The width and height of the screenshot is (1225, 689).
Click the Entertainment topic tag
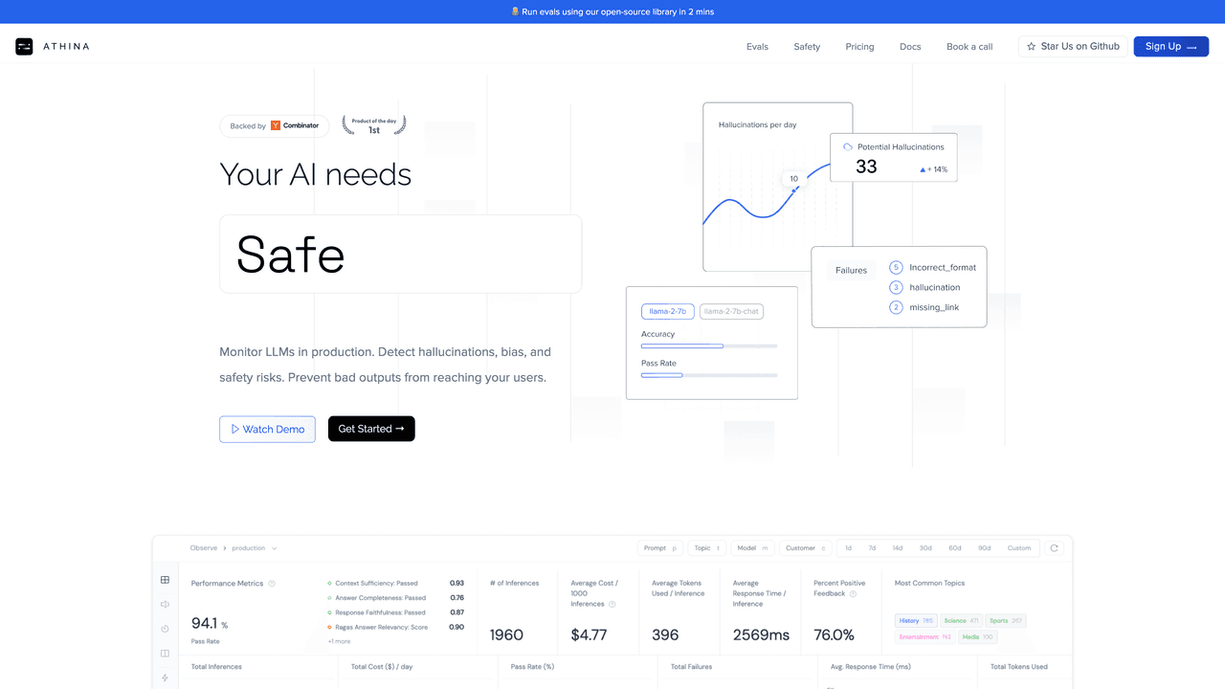pyautogui.click(x=925, y=636)
